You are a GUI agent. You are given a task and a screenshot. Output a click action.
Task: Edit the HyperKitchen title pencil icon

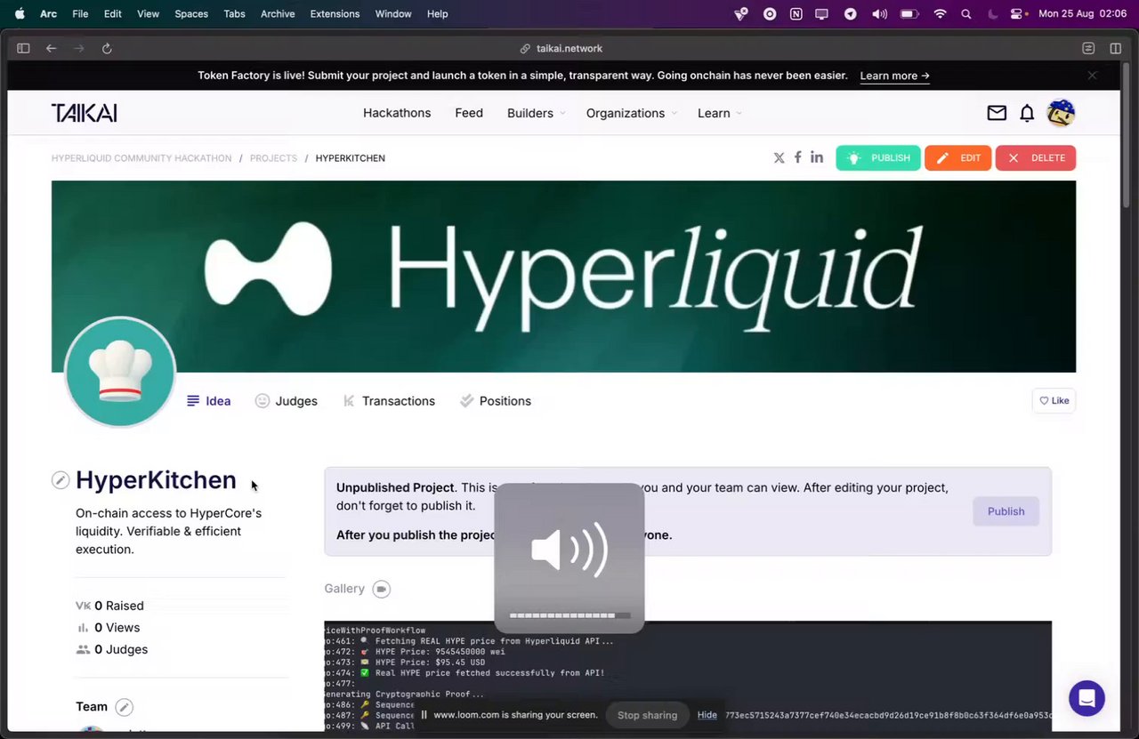click(x=60, y=480)
